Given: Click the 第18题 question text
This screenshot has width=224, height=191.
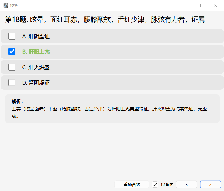Looking at the screenshot, I should [x=105, y=20].
